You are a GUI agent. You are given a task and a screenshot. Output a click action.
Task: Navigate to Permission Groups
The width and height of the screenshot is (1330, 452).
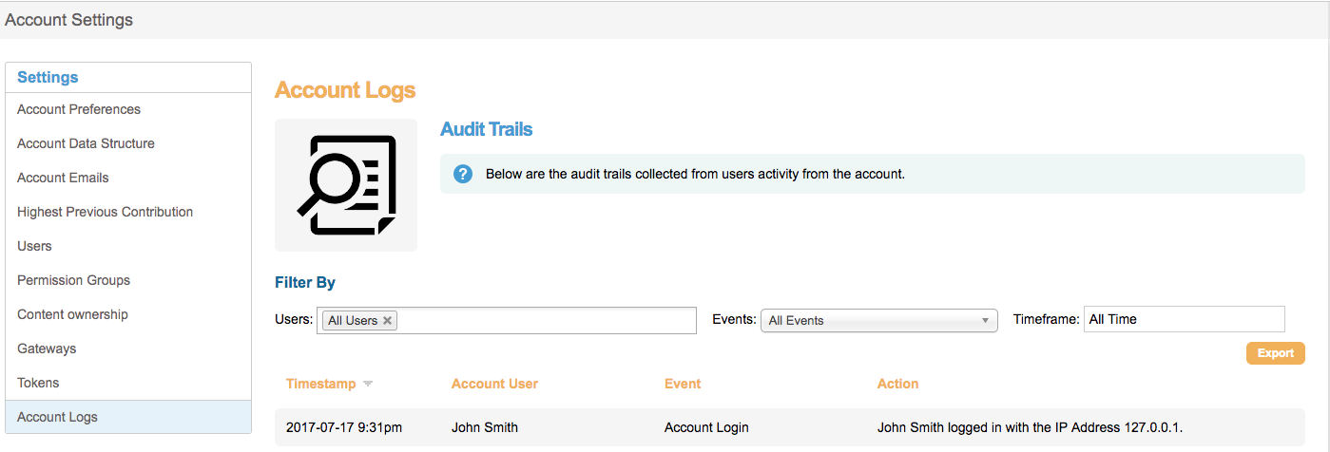(x=73, y=280)
